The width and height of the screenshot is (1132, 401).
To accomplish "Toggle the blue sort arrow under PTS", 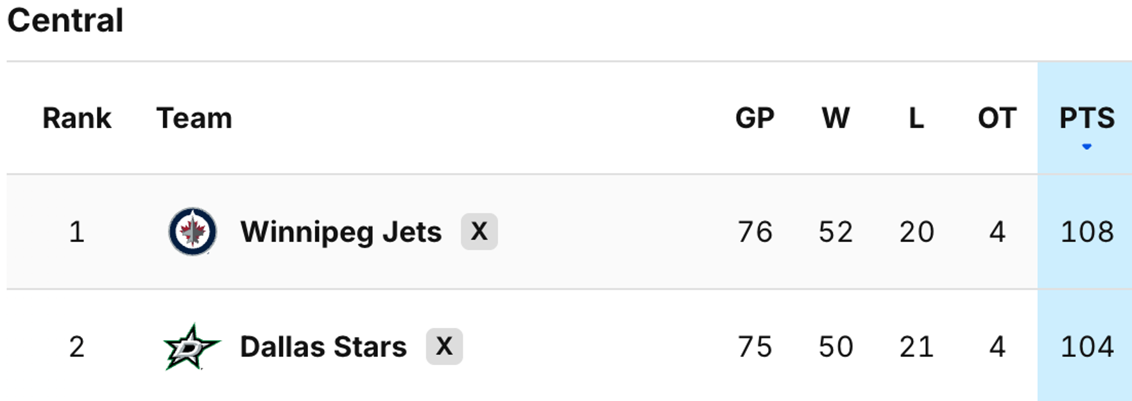I will point(1086,147).
